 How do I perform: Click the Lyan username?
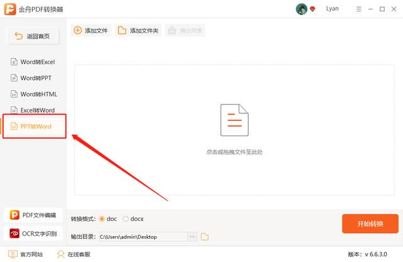tap(332, 8)
